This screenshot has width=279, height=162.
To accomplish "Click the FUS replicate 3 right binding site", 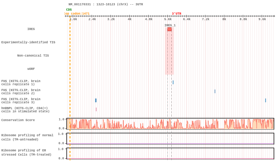I will point(265,100).
